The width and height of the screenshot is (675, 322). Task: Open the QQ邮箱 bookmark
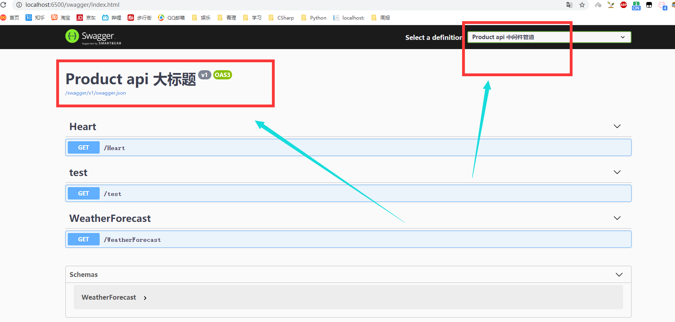(x=171, y=18)
